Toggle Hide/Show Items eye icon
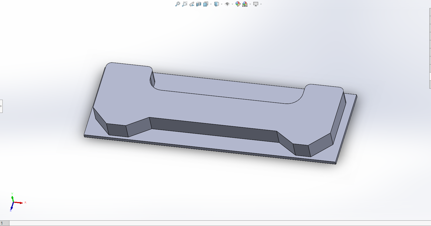Viewport: 431px width, 226px height. (x=227, y=4)
